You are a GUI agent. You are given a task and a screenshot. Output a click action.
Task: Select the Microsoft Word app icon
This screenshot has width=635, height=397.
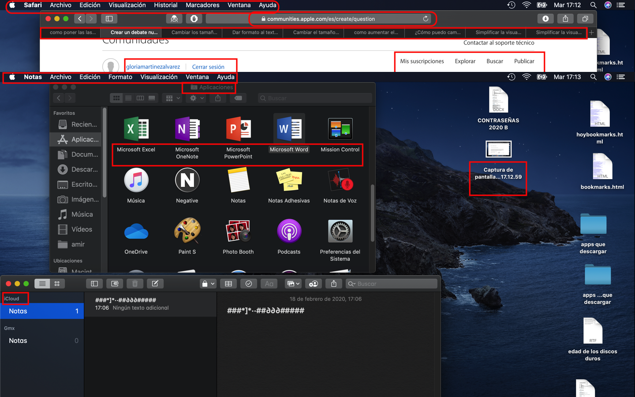tap(289, 129)
